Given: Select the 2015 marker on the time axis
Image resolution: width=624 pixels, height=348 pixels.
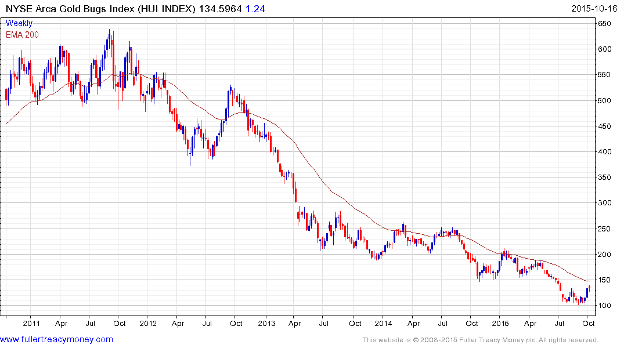Looking at the screenshot, I should point(501,323).
